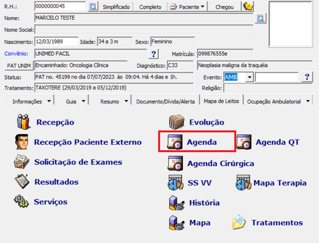Click the Completo button

point(150,7)
